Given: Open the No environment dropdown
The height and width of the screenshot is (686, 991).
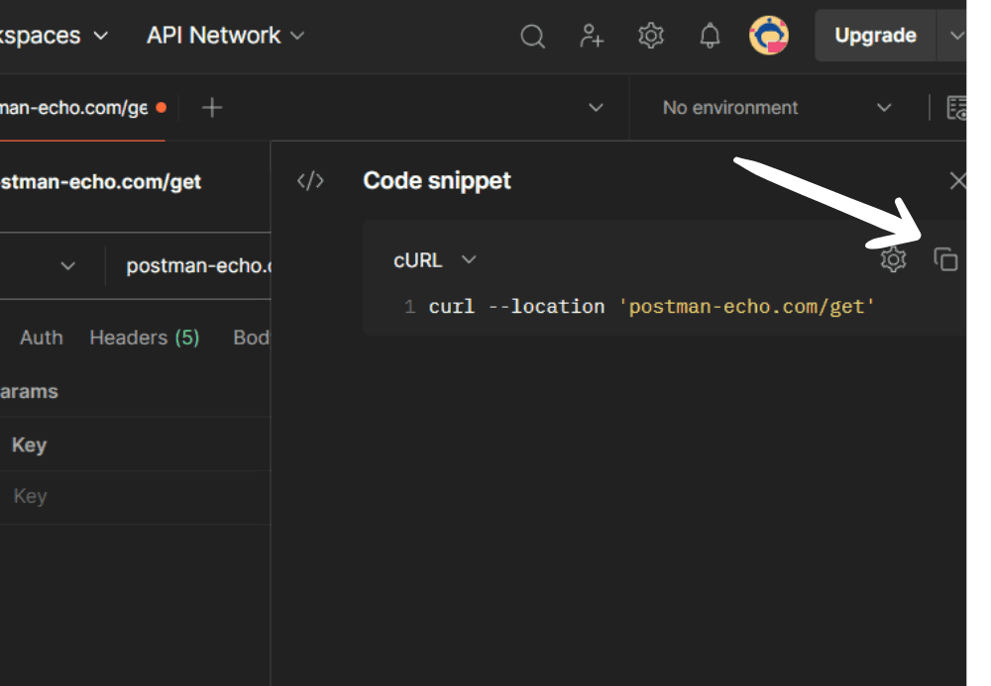Looking at the screenshot, I should pos(776,108).
